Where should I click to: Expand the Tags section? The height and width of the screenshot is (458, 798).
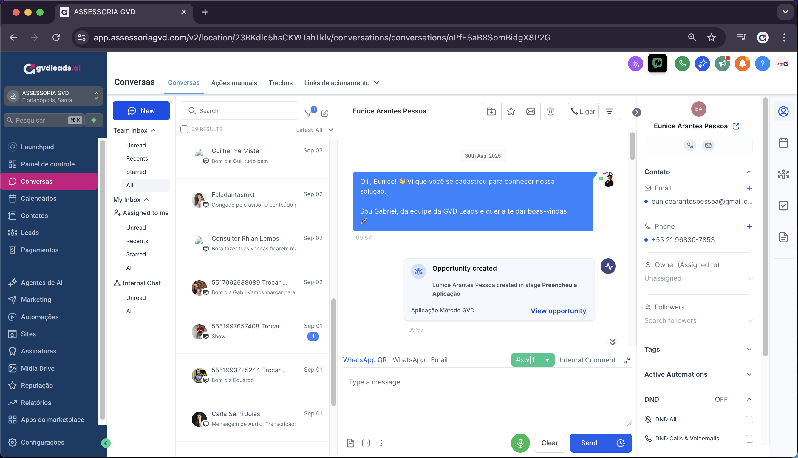[749, 350]
